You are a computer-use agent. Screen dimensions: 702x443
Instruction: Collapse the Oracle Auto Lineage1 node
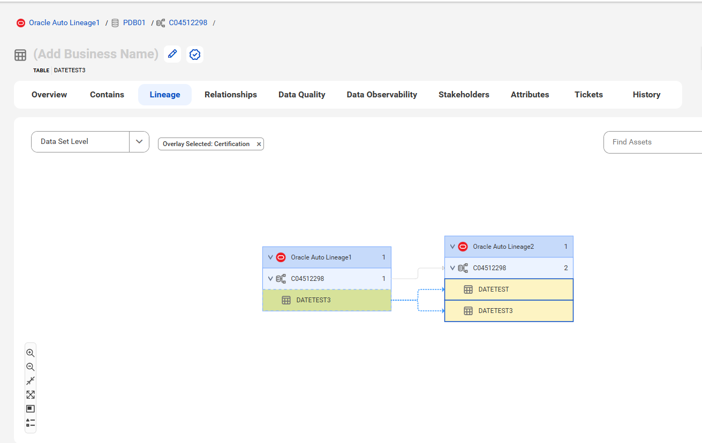click(x=270, y=257)
